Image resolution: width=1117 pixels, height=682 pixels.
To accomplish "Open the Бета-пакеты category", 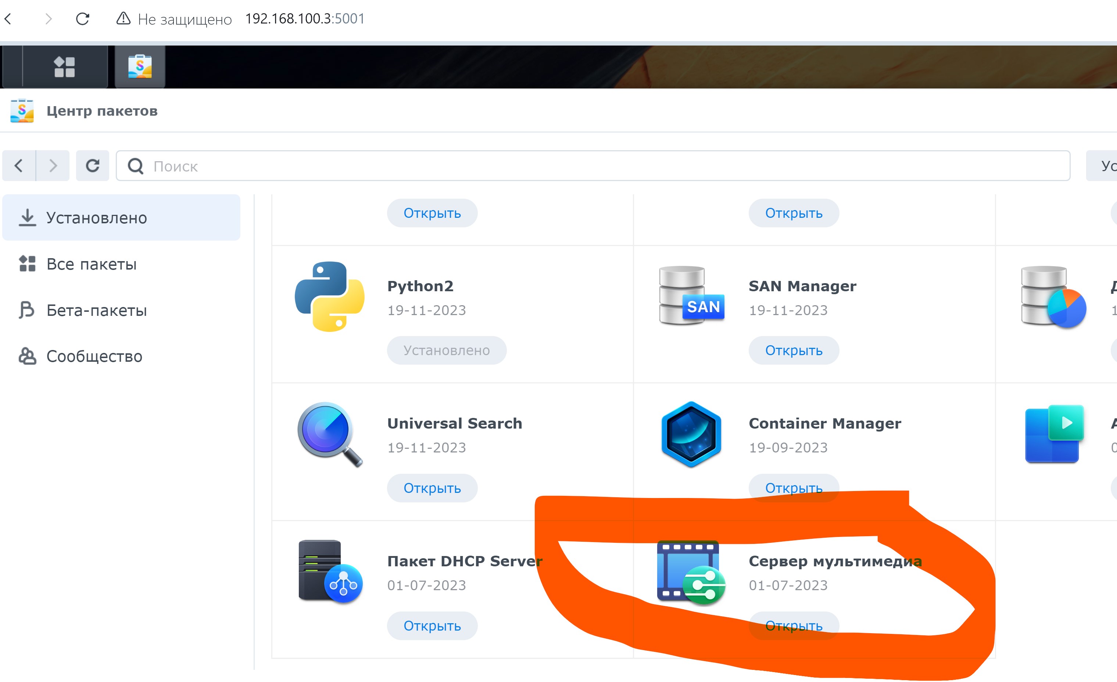I will pos(96,310).
